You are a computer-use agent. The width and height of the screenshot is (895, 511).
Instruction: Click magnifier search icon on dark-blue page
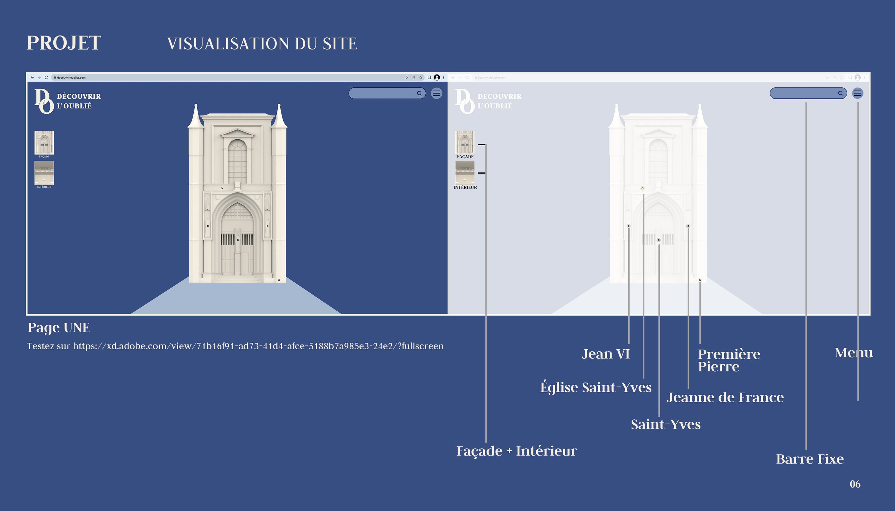[x=419, y=93]
